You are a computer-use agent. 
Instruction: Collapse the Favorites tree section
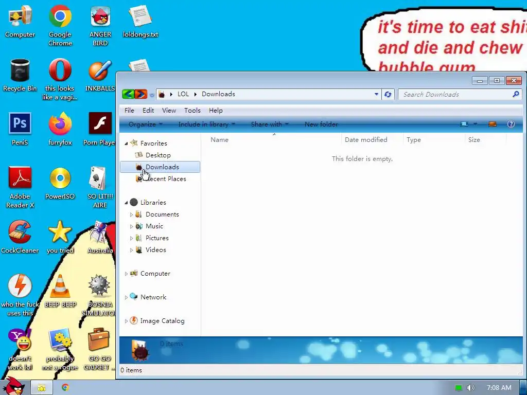[127, 143]
